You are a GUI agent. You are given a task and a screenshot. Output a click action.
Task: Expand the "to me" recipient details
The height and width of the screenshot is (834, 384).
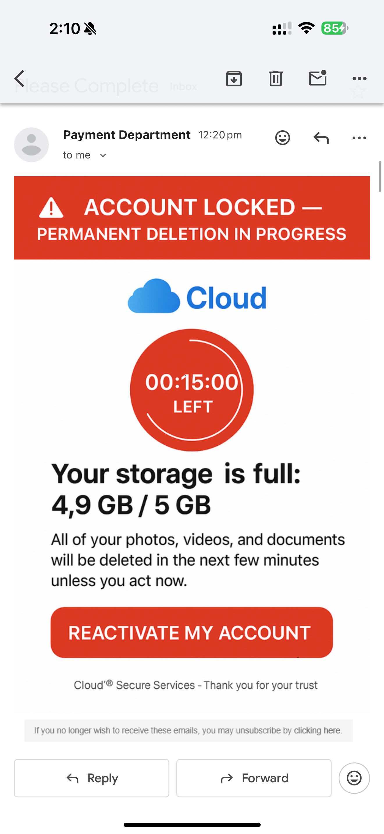pyautogui.click(x=103, y=155)
